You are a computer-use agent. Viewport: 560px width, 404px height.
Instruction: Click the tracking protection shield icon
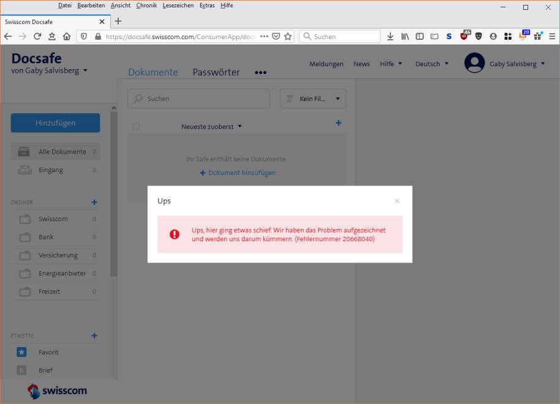[x=84, y=37]
